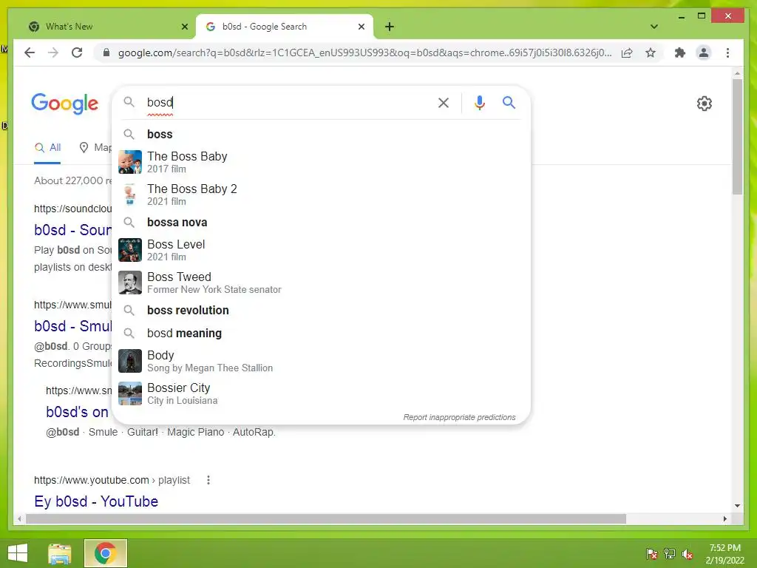Open Chrome's three-dot menu
This screenshot has height=568, width=757.
click(x=727, y=53)
